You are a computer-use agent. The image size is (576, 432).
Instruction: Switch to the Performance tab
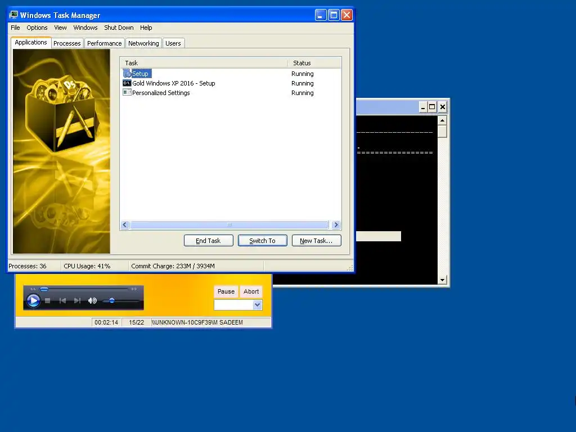click(104, 43)
